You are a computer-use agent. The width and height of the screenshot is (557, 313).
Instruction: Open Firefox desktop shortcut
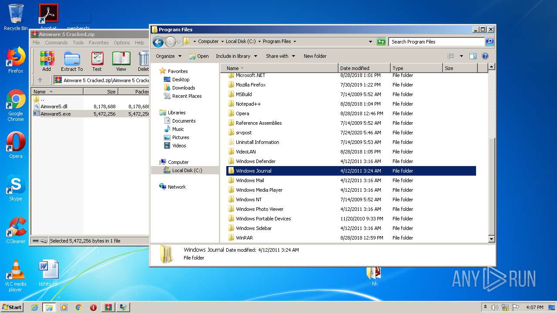[16, 60]
